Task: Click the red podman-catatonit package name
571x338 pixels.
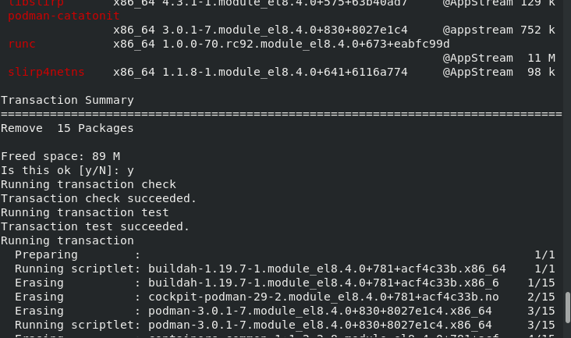Action: (x=64, y=16)
